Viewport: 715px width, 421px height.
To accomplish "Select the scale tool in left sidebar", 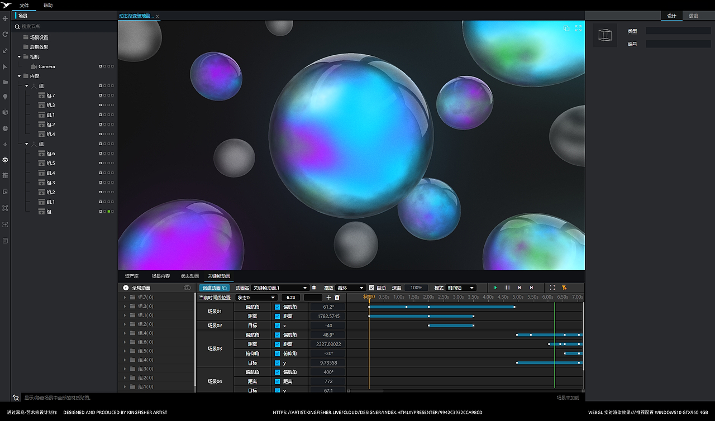I will (x=6, y=51).
